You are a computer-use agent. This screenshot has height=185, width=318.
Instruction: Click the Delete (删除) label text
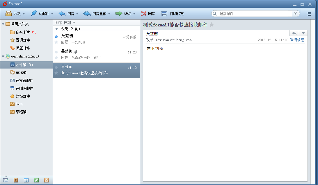pyautogui.click(x=152, y=14)
